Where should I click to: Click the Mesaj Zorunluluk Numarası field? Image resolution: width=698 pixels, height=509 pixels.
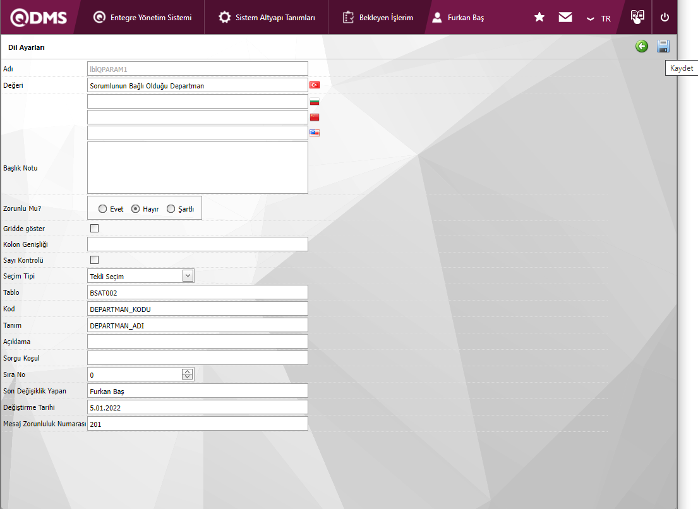click(x=198, y=424)
